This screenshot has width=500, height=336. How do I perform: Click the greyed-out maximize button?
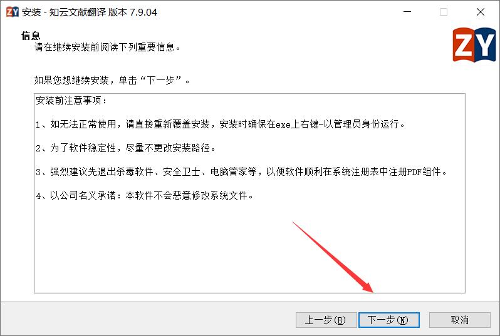click(x=443, y=12)
